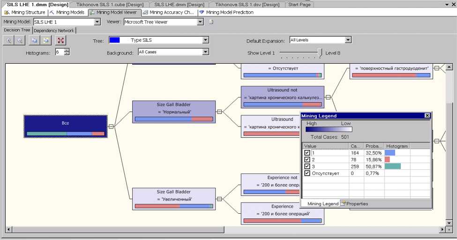The width and height of the screenshot is (457, 240).
Task: Select the Experience not node
Action: (271, 185)
